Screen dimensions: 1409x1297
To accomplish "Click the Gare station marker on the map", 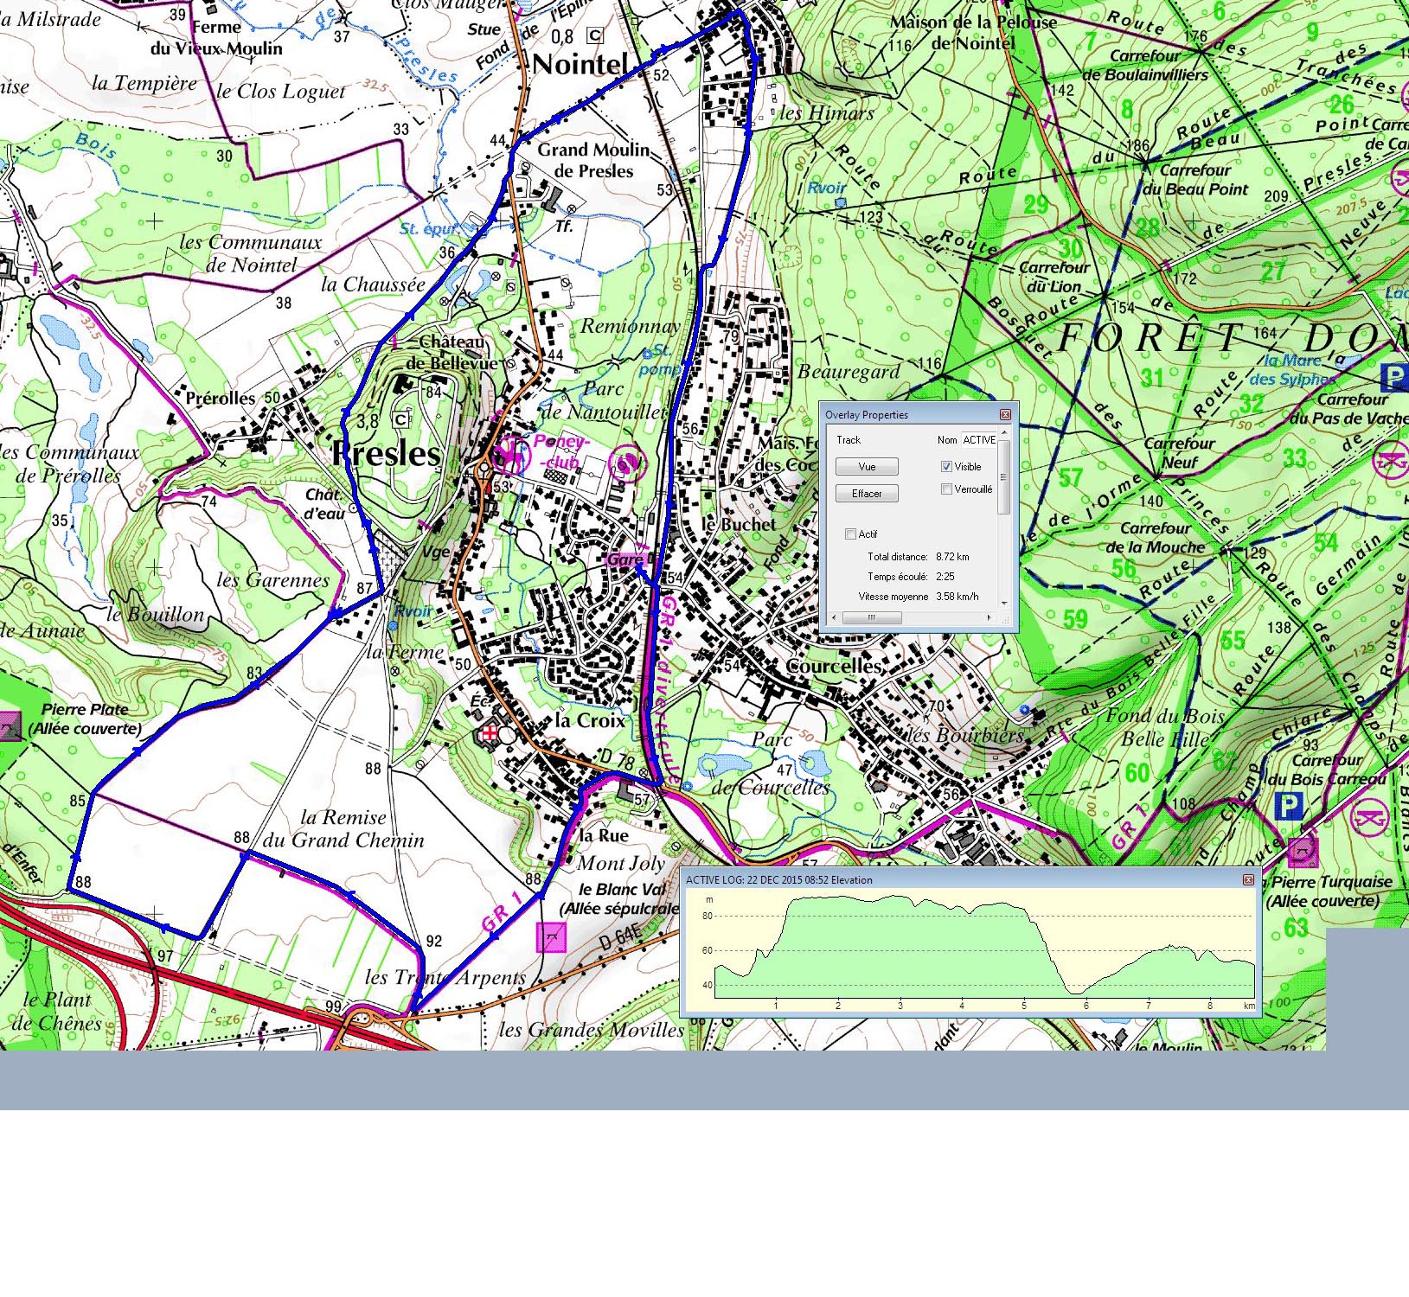I will pos(626,560).
